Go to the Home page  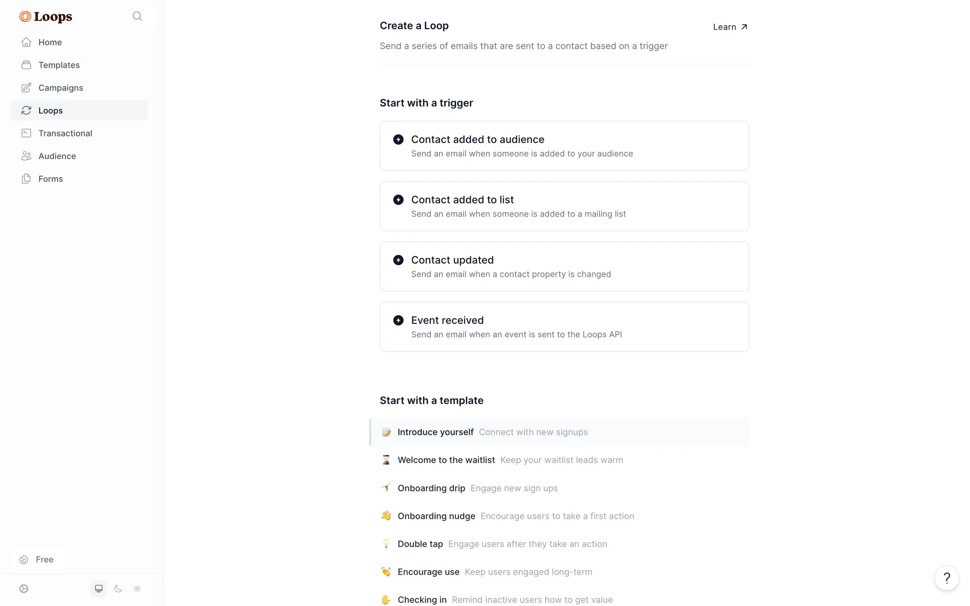(x=50, y=42)
